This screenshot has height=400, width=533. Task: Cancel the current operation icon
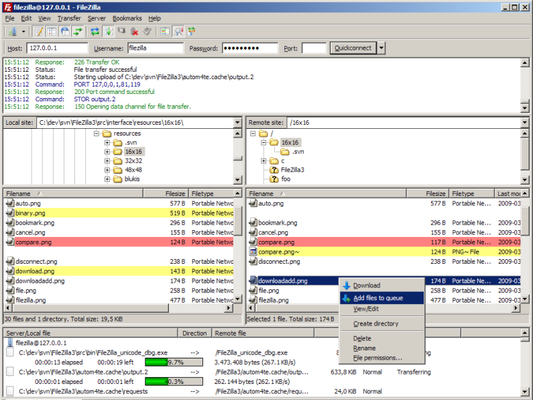pos(121,32)
